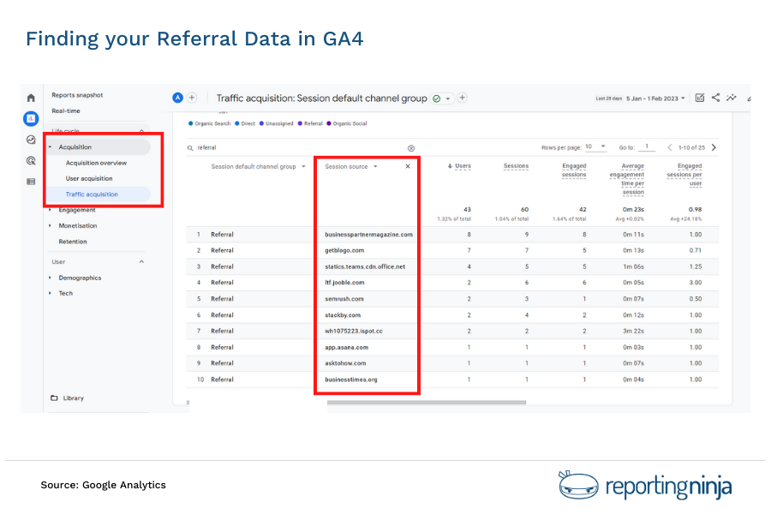
Task: Toggle Unassigned legend item
Action: (x=277, y=123)
